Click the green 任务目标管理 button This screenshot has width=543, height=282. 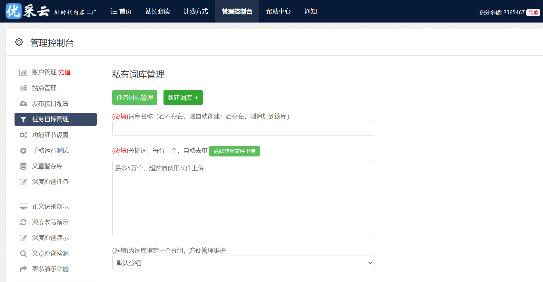(x=135, y=98)
